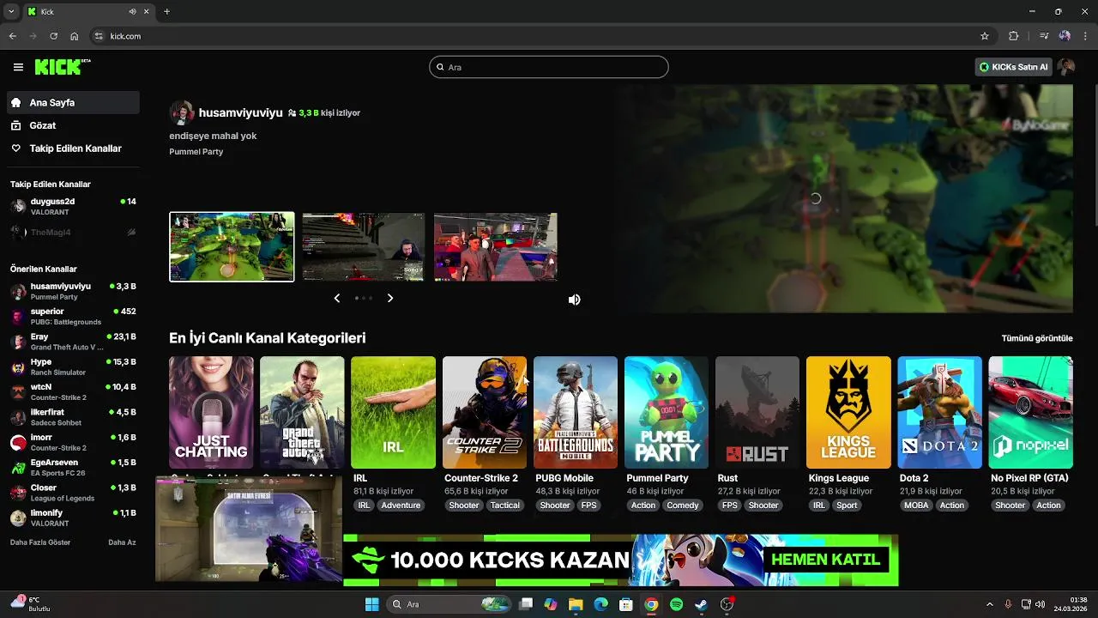The image size is (1098, 618).
Task: Bookmark this page with the star icon
Action: [x=985, y=36]
